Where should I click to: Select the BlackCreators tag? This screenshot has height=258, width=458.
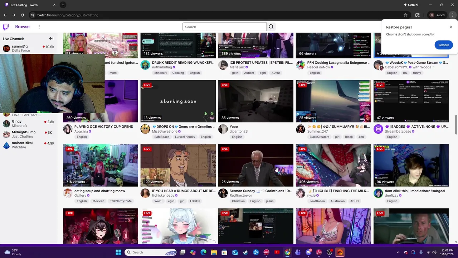[x=319, y=137]
